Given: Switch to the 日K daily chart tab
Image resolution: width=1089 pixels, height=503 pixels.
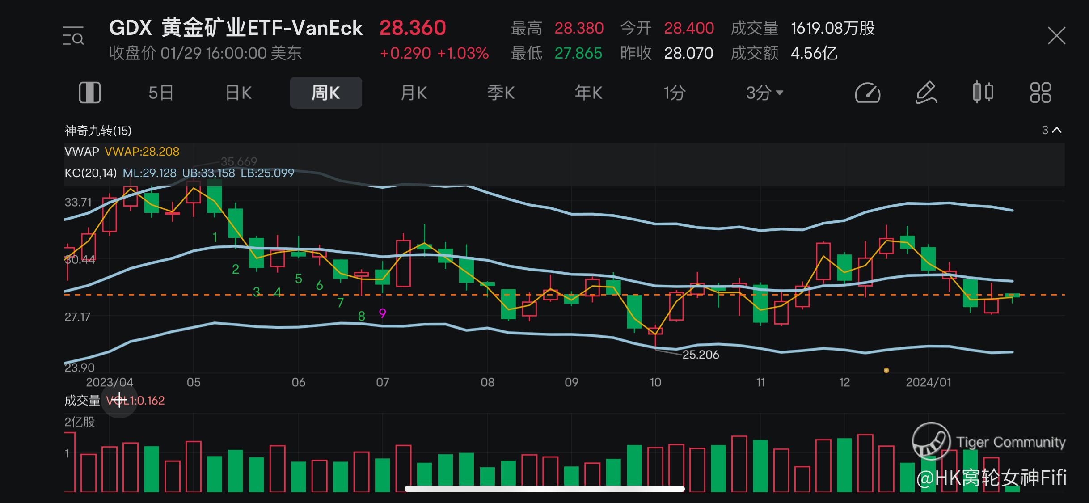Looking at the screenshot, I should coord(239,93).
